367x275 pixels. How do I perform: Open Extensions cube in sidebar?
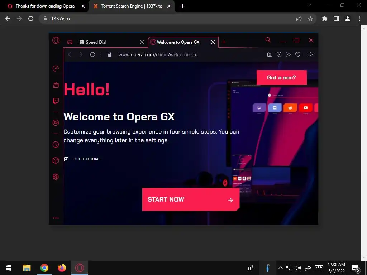(56, 160)
